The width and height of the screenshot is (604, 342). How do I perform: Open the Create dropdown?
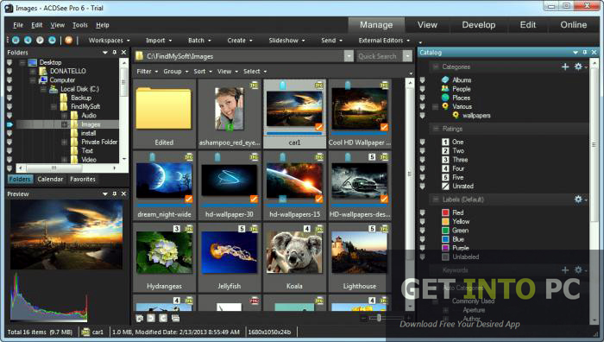pyautogui.click(x=240, y=40)
